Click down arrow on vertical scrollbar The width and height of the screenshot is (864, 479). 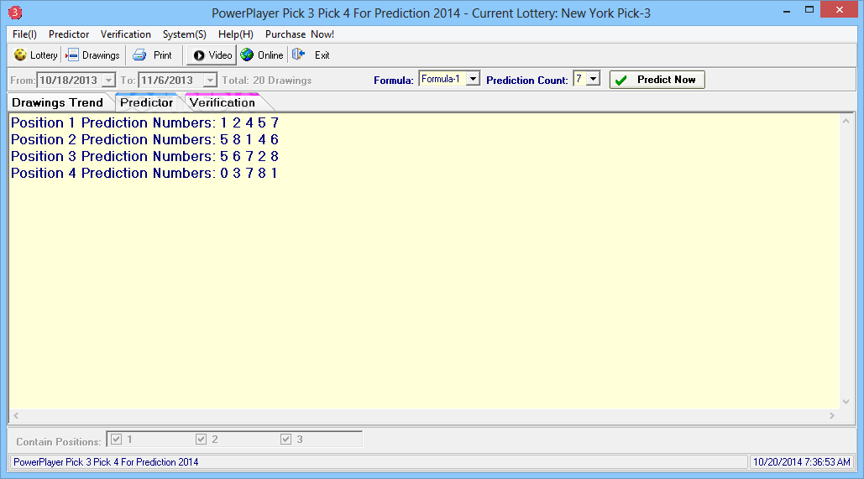pos(846,402)
